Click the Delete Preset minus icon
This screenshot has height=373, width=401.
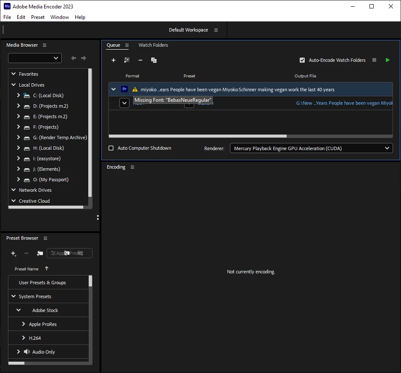[26, 253]
